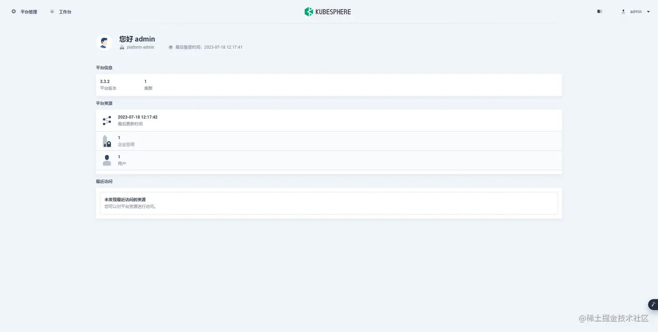
Task: Click the last login time 2023-07-18 12:17:41
Action: (223, 47)
